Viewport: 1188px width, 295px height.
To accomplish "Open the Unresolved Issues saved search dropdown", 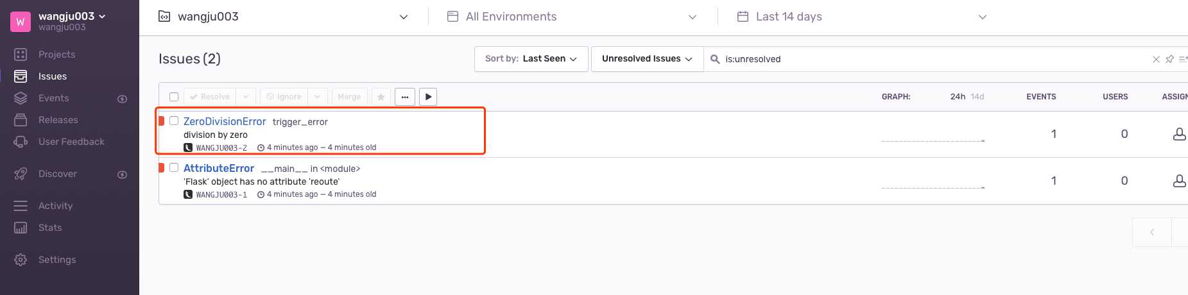I will tap(647, 59).
